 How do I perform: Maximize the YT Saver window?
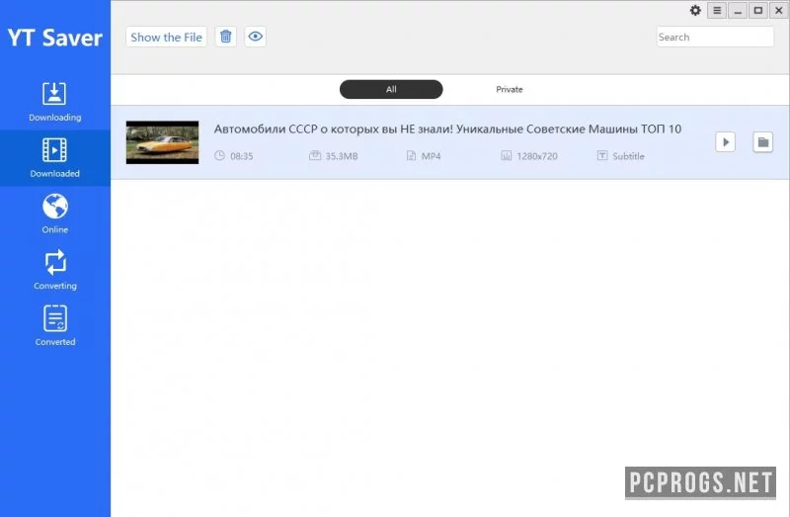click(757, 10)
